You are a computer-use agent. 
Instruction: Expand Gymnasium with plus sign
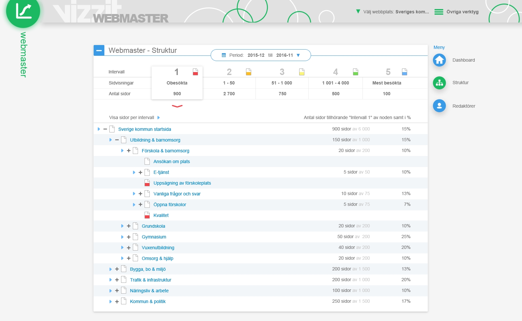129,237
